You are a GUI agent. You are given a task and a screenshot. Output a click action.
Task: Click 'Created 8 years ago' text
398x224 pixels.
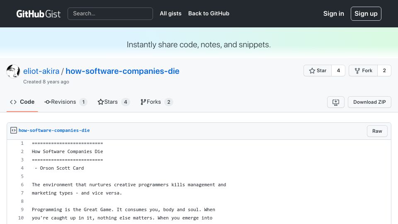(46, 82)
